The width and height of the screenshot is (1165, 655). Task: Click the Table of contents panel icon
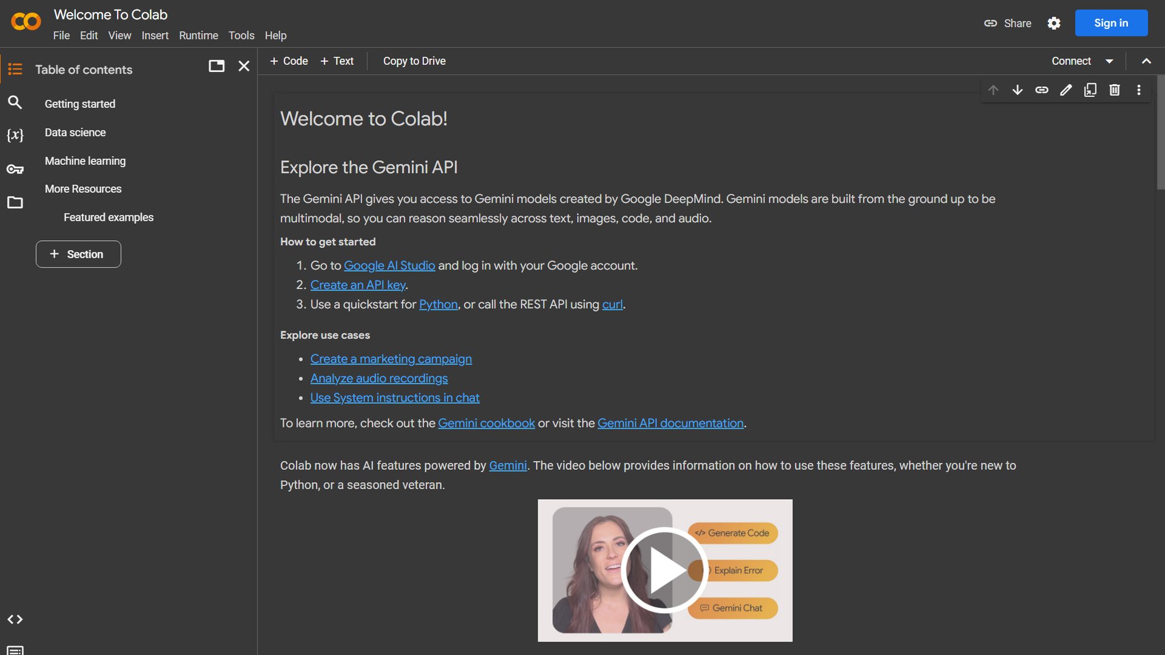(15, 69)
